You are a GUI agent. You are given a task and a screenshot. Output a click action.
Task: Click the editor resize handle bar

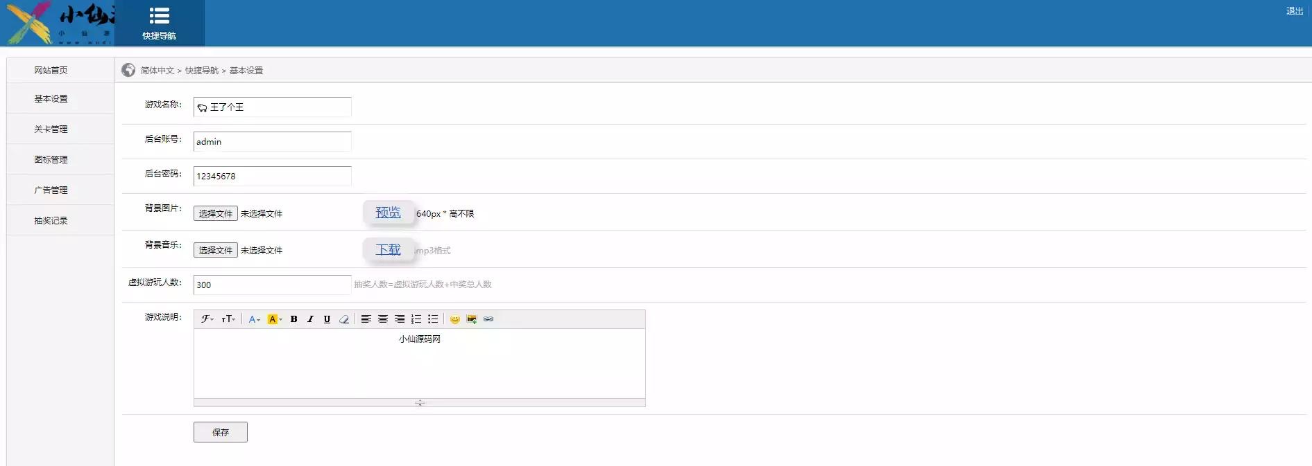(x=420, y=402)
